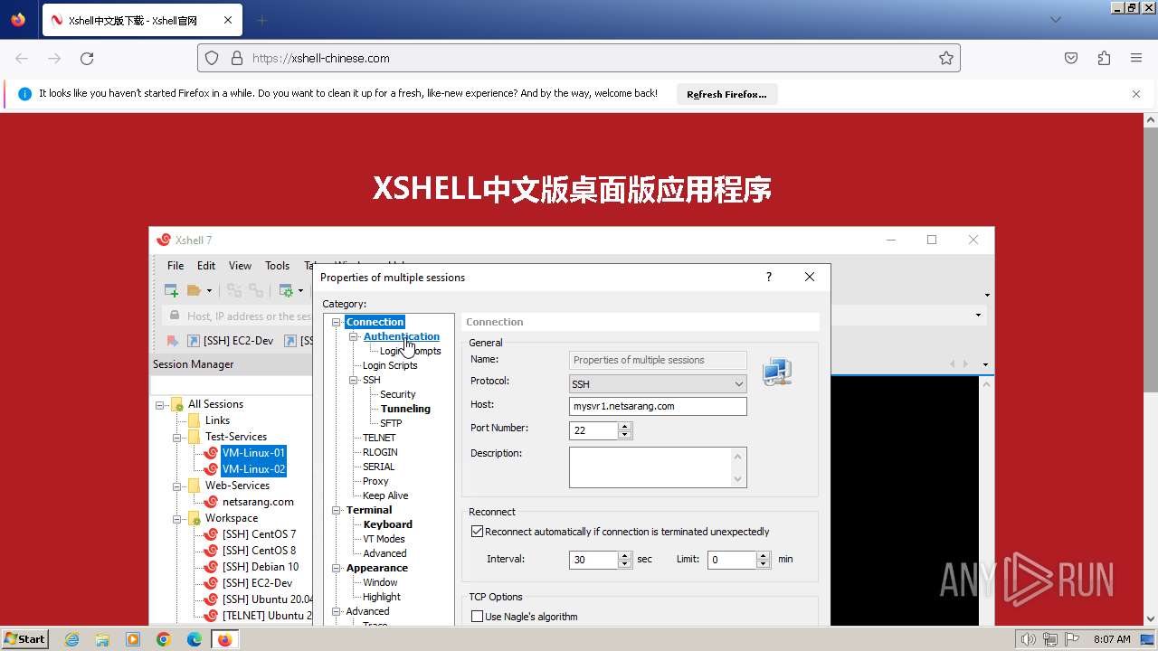Click the Xshell View menu
Viewport: 1158px width, 651px height.
pos(240,265)
